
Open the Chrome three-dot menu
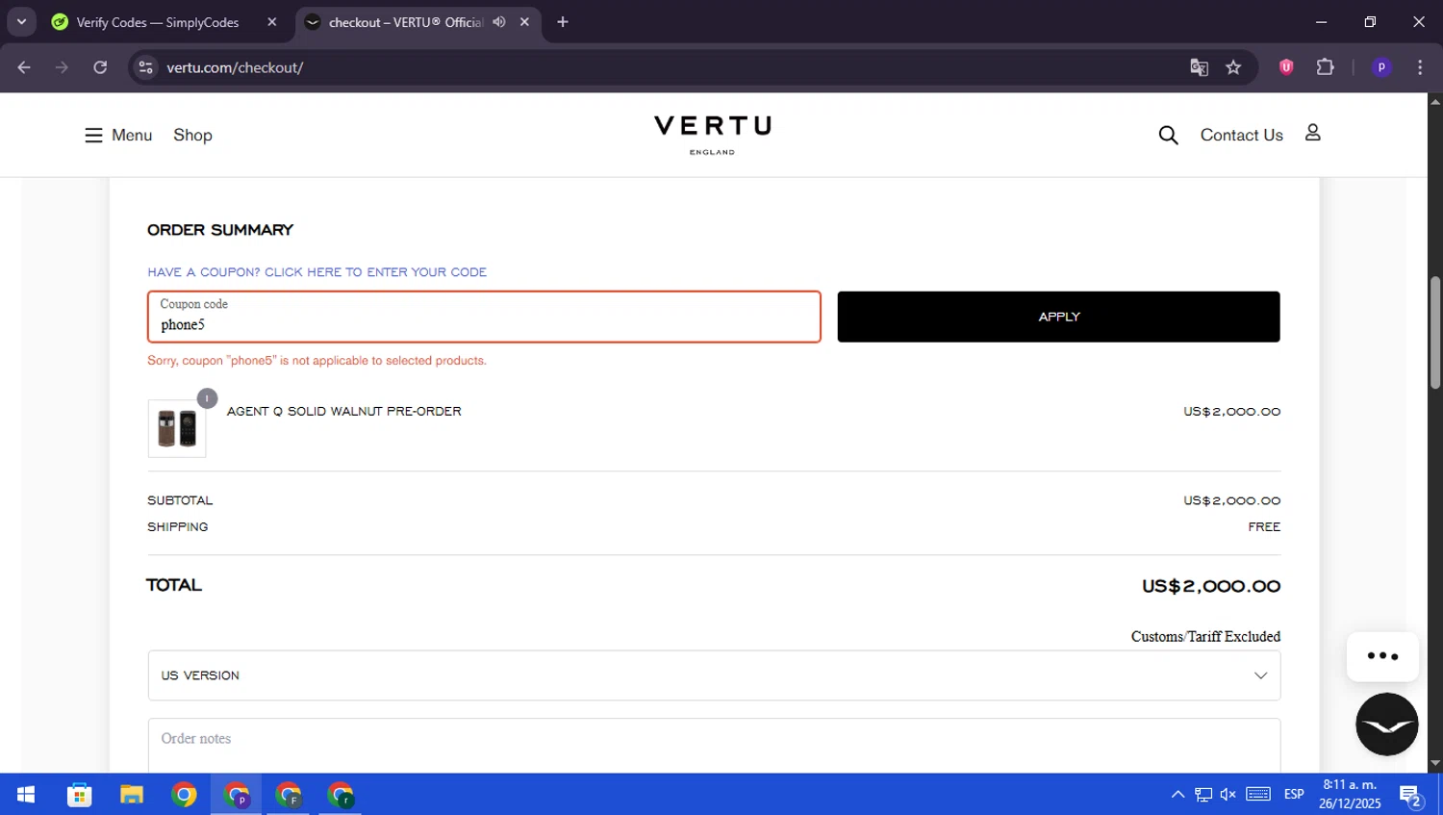click(1420, 67)
